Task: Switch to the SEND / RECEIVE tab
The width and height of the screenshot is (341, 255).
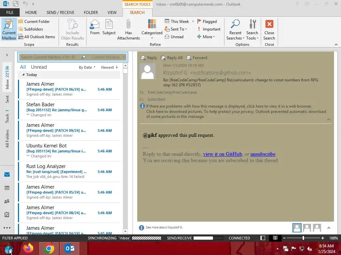Action: (x=61, y=13)
